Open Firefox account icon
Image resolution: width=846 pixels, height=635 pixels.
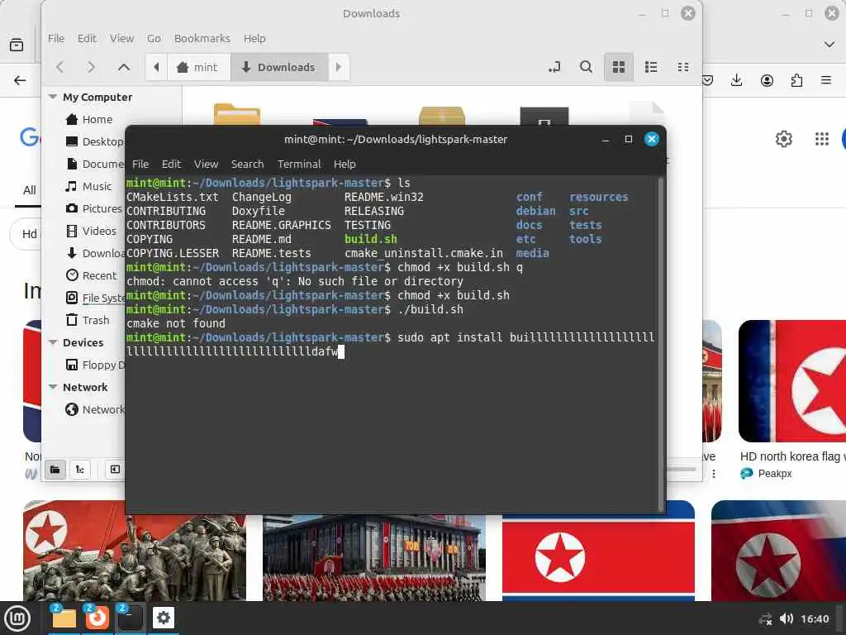point(767,80)
